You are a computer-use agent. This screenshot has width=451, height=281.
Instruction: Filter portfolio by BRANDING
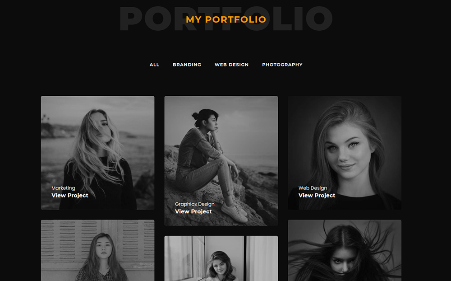[x=187, y=65]
